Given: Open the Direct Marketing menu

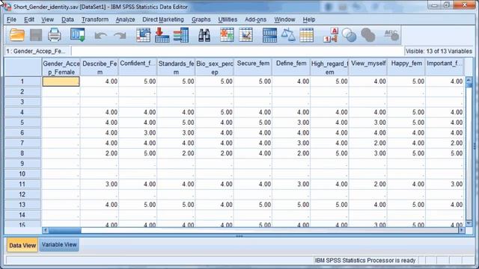Looking at the screenshot, I should point(163,19).
